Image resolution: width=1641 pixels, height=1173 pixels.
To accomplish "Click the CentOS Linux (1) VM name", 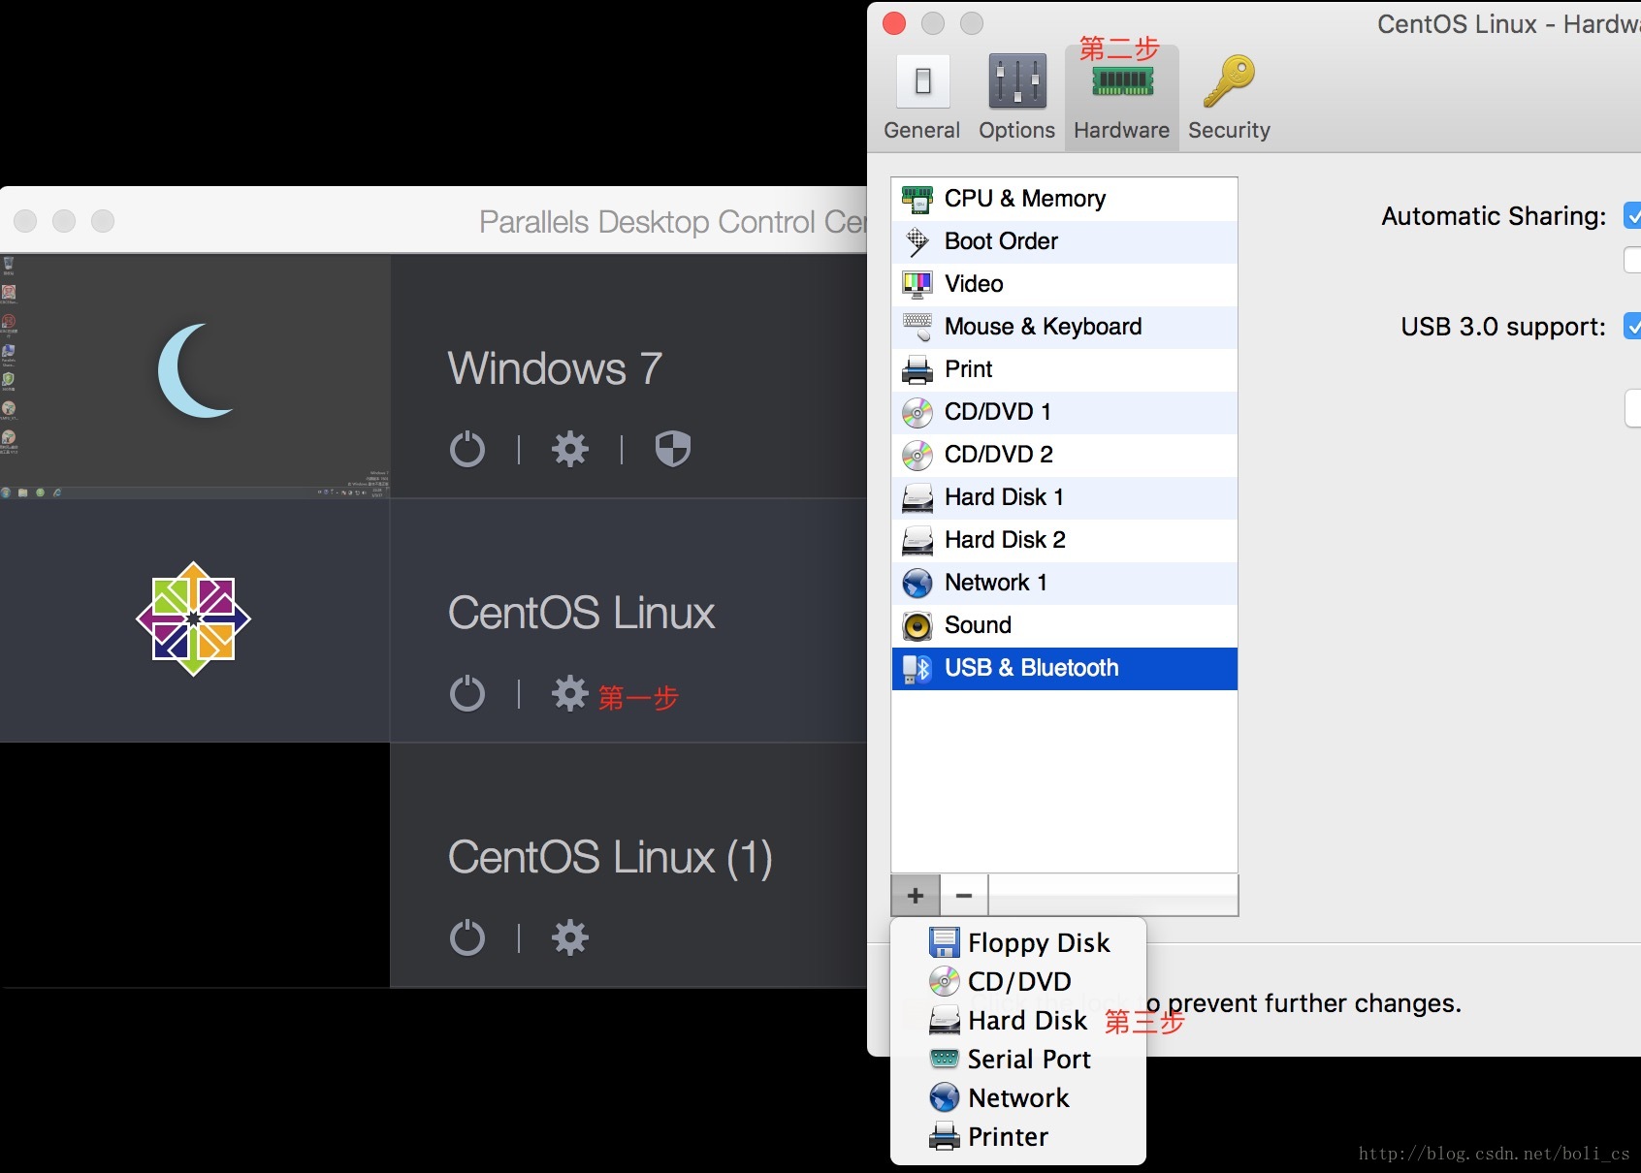I will 610,858.
